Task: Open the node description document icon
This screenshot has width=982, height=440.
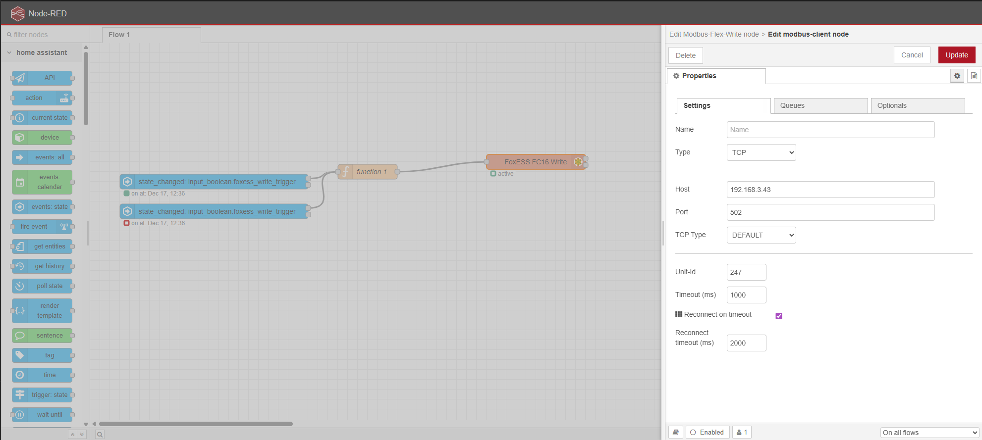Action: point(974,76)
